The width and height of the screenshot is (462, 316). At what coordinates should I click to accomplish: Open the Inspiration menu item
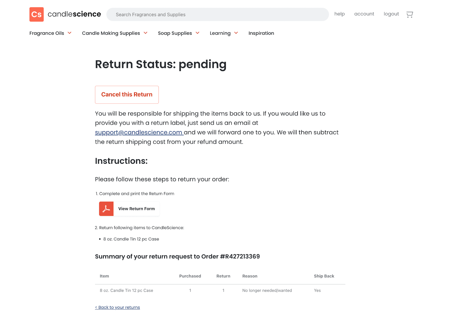tap(261, 33)
